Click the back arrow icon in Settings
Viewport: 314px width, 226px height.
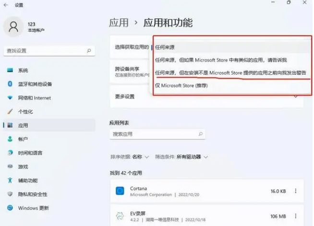click(6, 5)
